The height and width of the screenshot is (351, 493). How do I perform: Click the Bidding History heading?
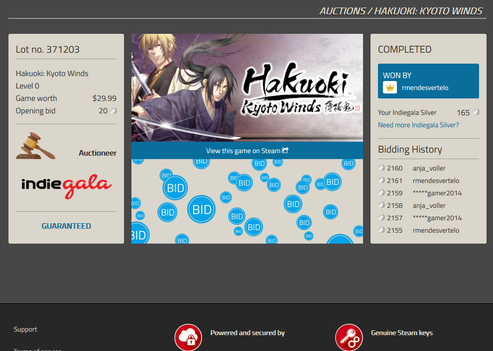(x=410, y=150)
